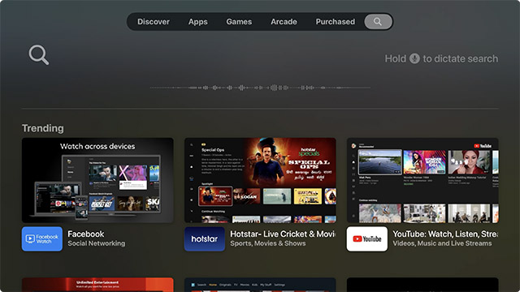520x292 pixels.
Task: Click the Hotstar- Live Cricket app title
Action: coord(283,234)
